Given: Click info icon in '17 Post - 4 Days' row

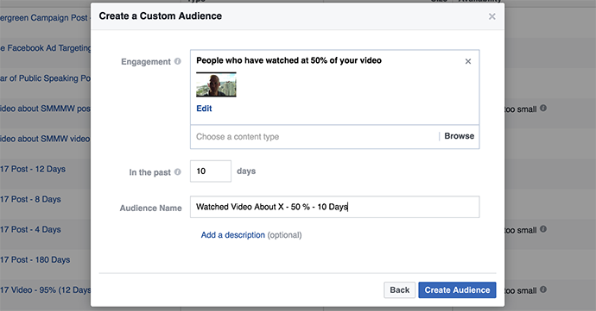Looking at the screenshot, I should coord(543,229).
